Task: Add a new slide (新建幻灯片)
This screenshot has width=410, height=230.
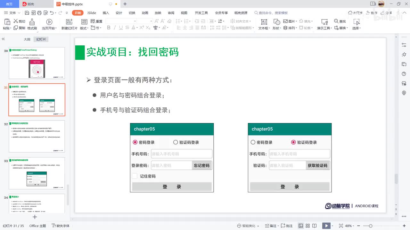Action: point(69,24)
